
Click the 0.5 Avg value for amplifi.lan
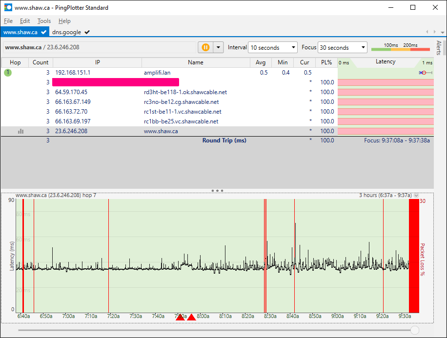pyautogui.click(x=264, y=73)
